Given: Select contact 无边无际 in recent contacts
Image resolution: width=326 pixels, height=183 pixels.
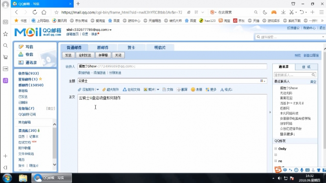Looking at the screenshot, I should 286,93.
